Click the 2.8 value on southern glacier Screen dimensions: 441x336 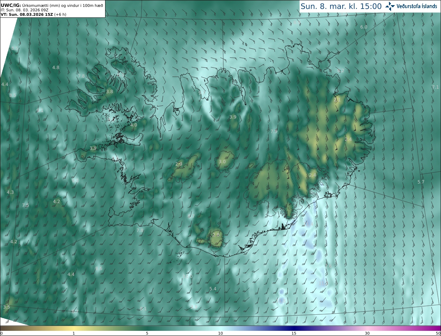[x=216, y=235]
